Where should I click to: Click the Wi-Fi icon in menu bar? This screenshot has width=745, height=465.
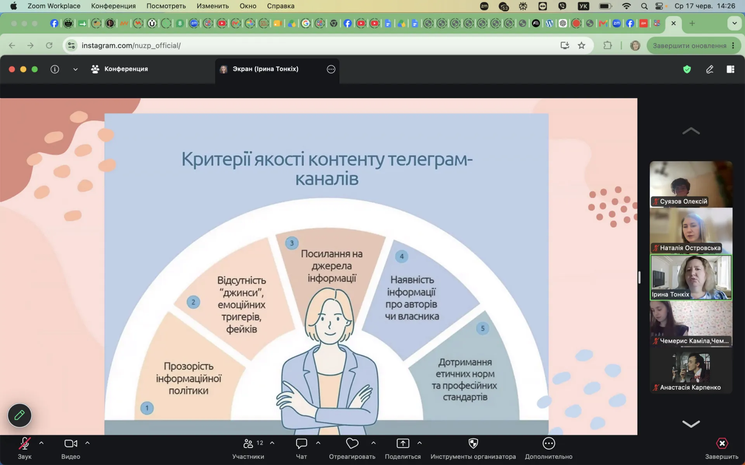coord(626,6)
